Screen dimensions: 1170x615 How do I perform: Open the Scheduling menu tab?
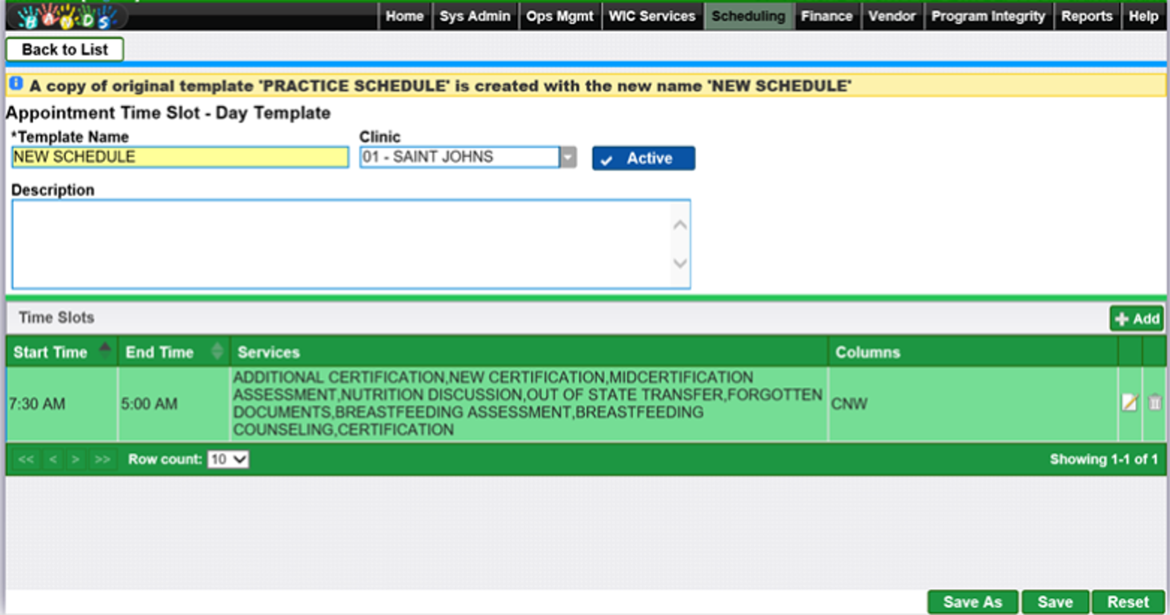pos(748,16)
